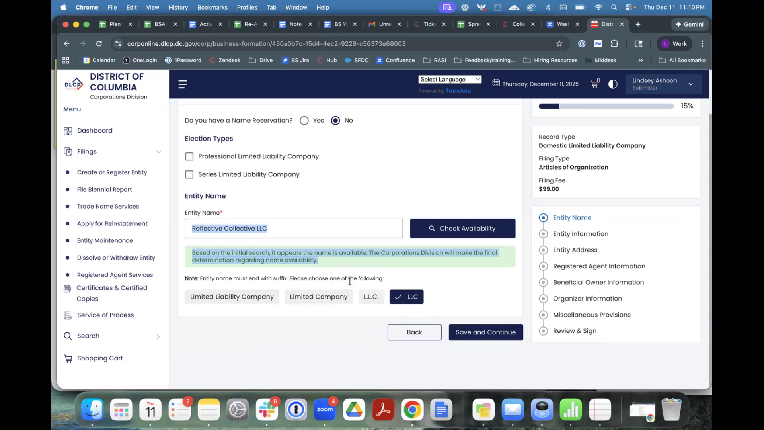Open the Bookmarks menu in menu bar
Screen dimensions: 764x430
click(212, 7)
